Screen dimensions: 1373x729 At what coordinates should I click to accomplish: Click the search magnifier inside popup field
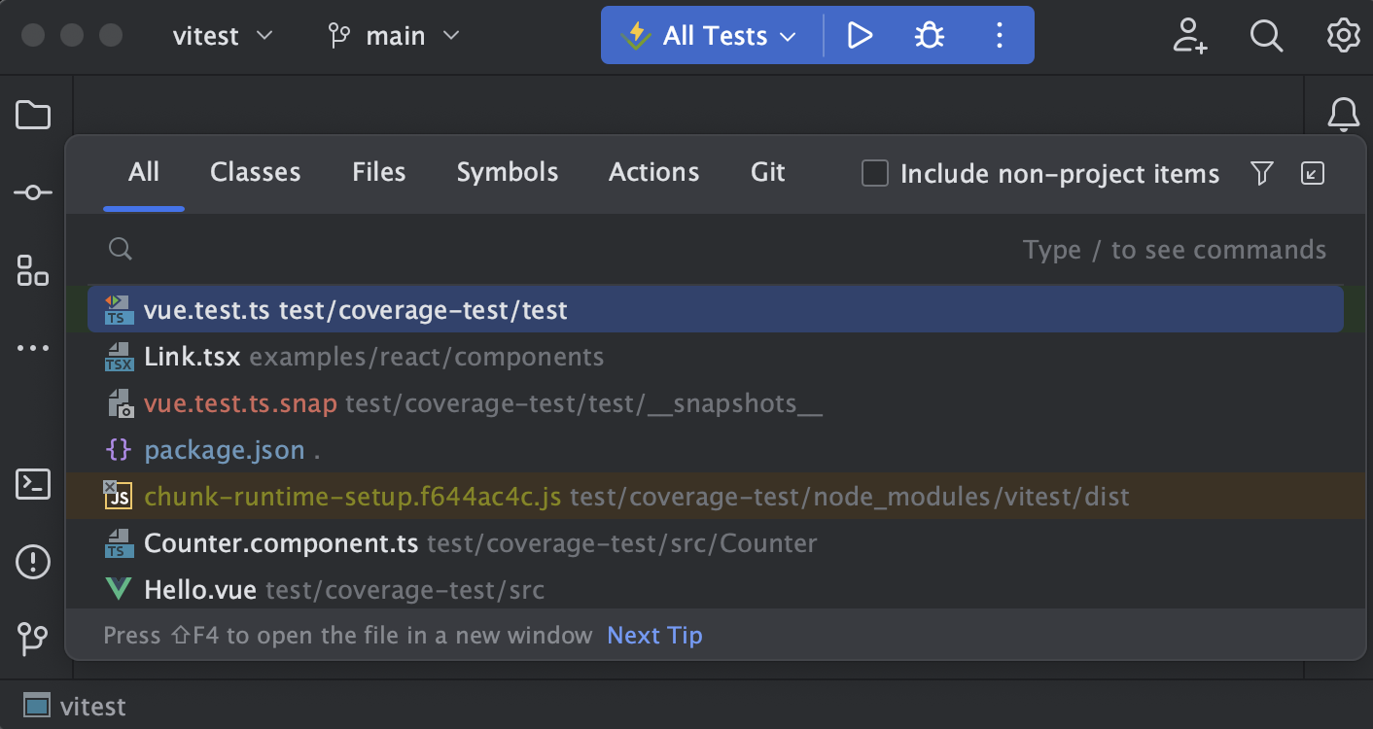[121, 250]
